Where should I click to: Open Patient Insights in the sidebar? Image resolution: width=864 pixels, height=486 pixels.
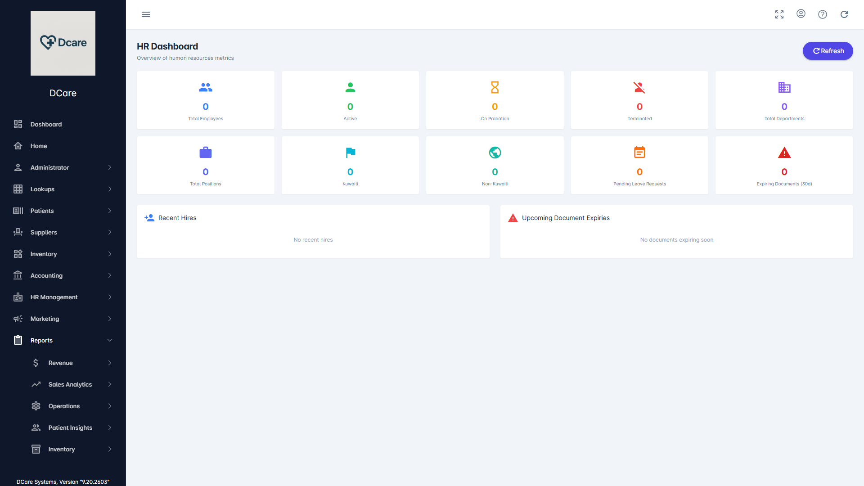pos(71,427)
